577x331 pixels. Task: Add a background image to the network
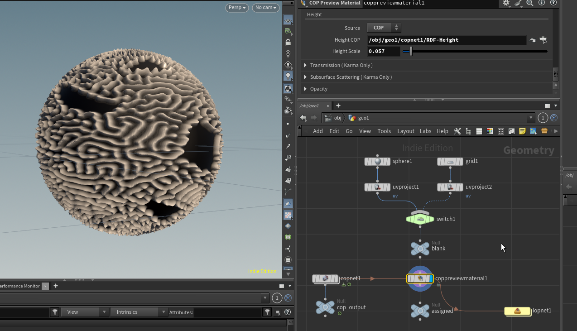point(533,131)
